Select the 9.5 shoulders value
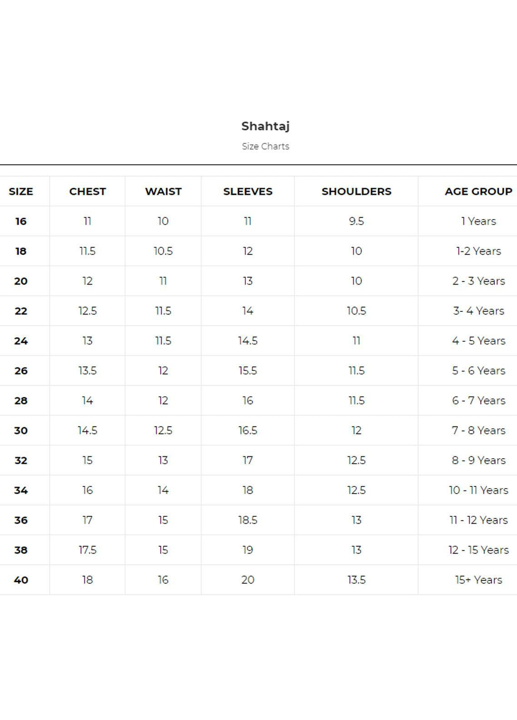 pyautogui.click(x=356, y=221)
